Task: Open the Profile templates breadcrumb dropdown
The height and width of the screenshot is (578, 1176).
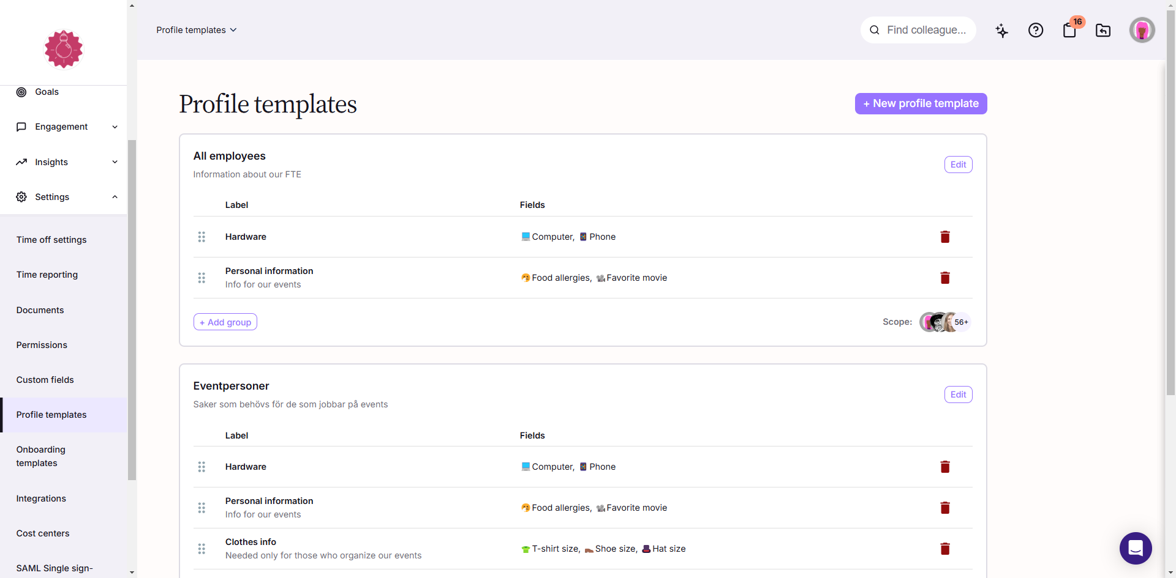Action: [x=196, y=30]
